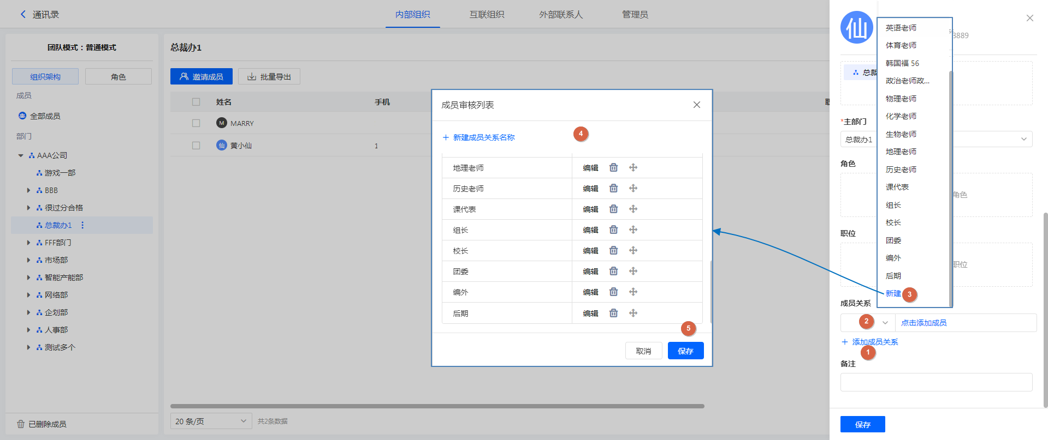Toggle select-all checkbox in table header
The width and height of the screenshot is (1048, 440).
tap(196, 102)
